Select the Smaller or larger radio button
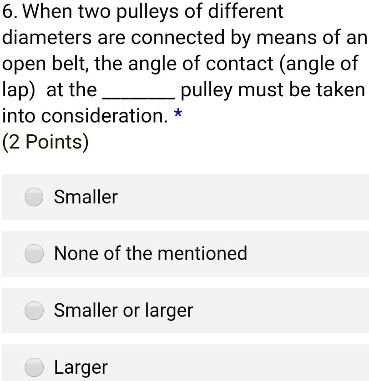The image size is (369, 381). click(x=34, y=311)
